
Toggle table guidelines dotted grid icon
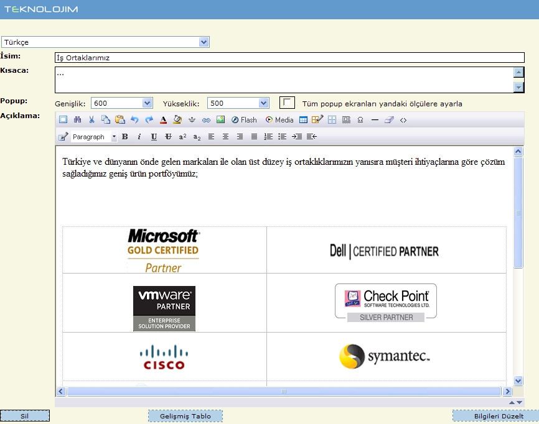(332, 120)
